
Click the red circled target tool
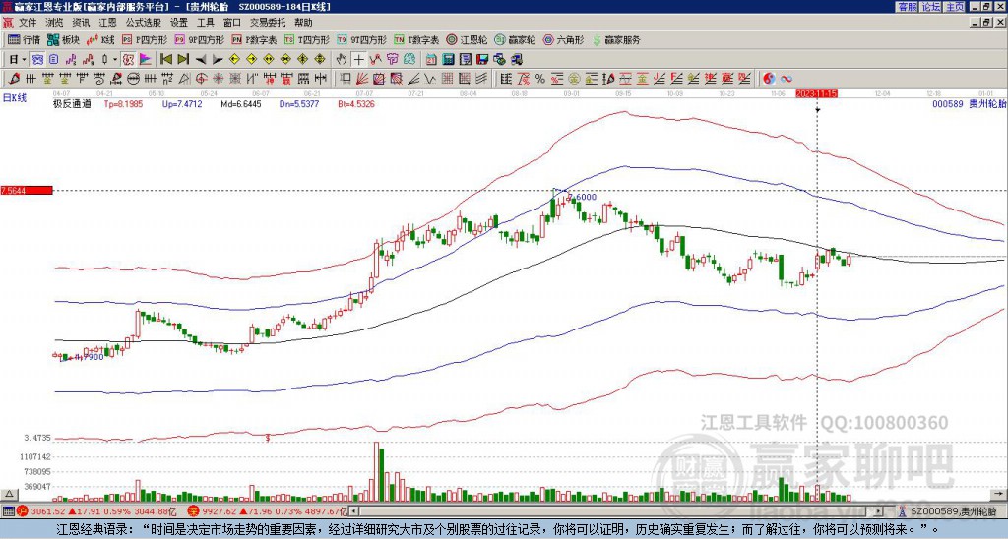coord(201,79)
